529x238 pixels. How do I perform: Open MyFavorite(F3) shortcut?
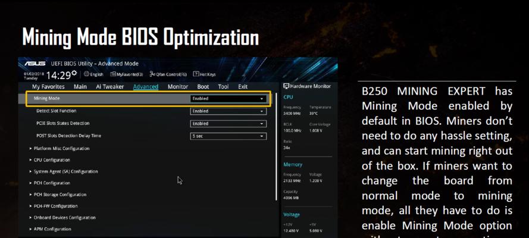(x=127, y=74)
